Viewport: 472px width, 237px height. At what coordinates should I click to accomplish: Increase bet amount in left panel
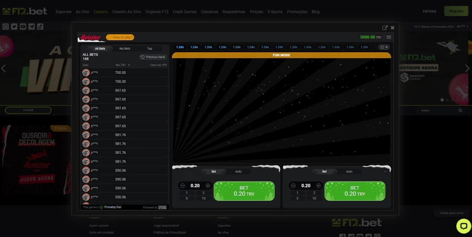pyautogui.click(x=208, y=186)
